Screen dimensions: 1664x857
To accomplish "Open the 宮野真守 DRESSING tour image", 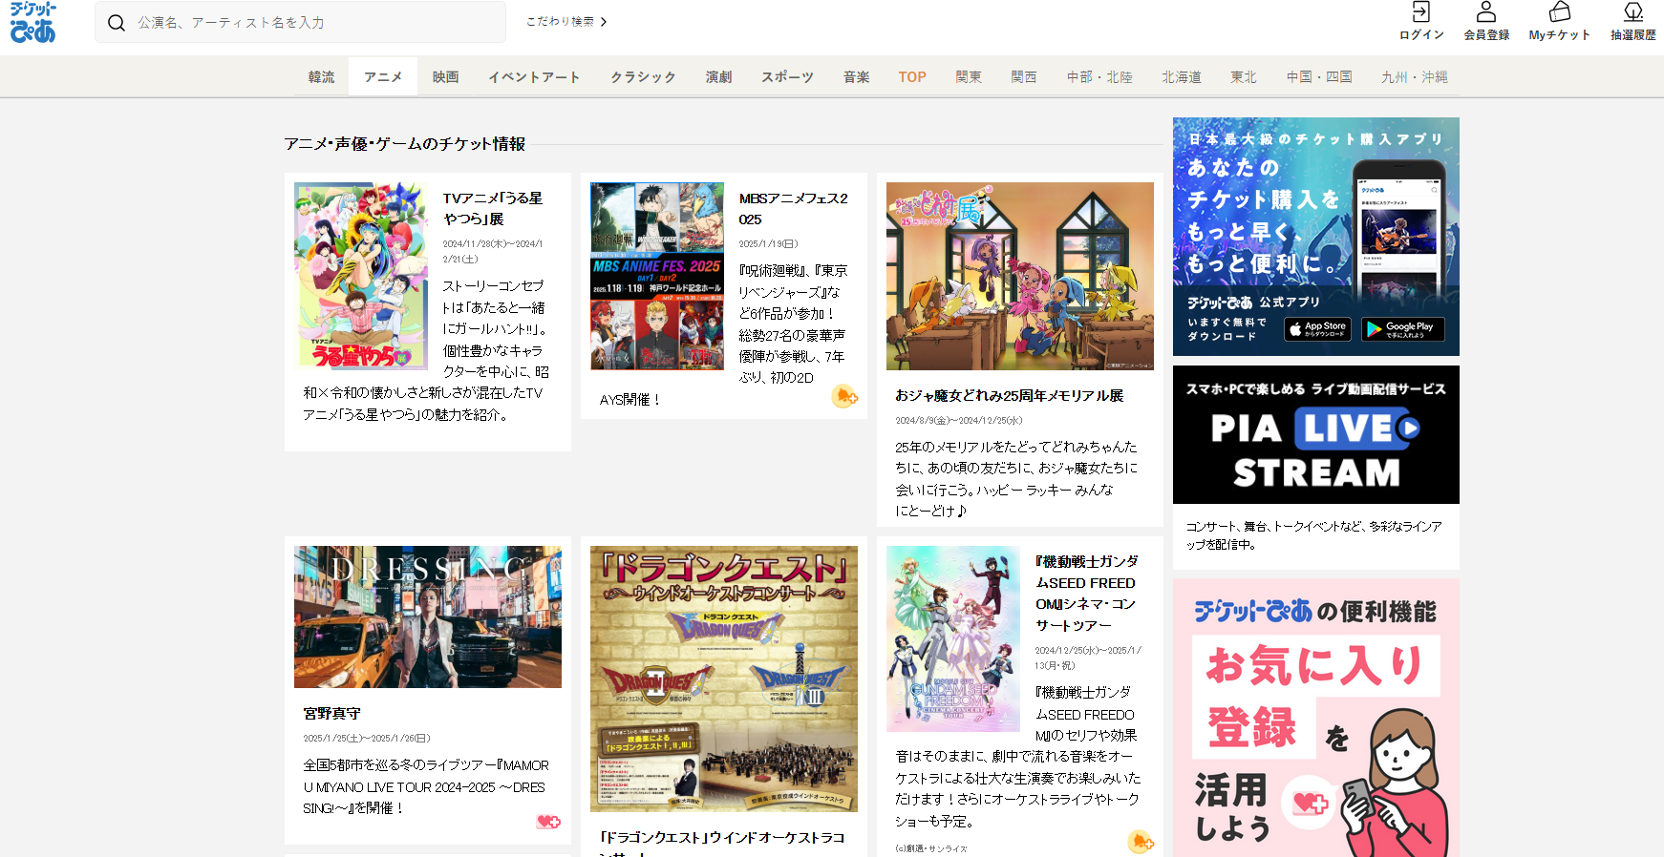I will point(428,617).
